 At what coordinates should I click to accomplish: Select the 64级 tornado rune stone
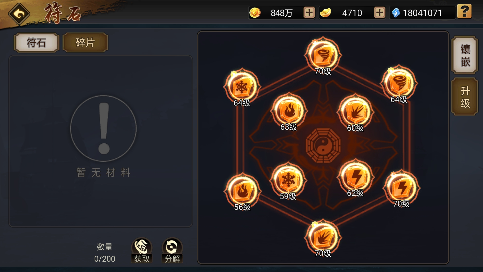[399, 83]
